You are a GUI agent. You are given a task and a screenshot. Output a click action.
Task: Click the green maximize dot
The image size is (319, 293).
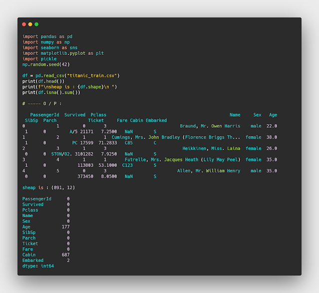(x=36, y=24)
